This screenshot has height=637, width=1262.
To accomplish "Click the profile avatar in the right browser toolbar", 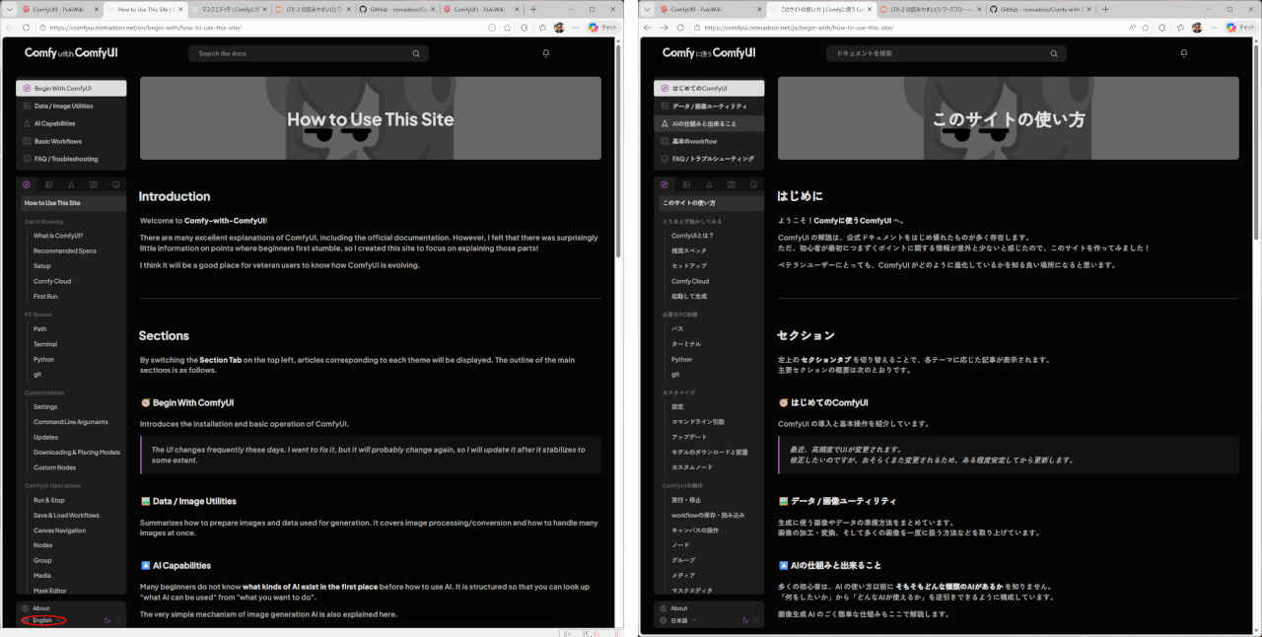I will pyautogui.click(x=1196, y=28).
